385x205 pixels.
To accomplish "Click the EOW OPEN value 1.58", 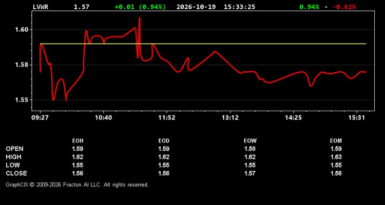I will point(250,149).
